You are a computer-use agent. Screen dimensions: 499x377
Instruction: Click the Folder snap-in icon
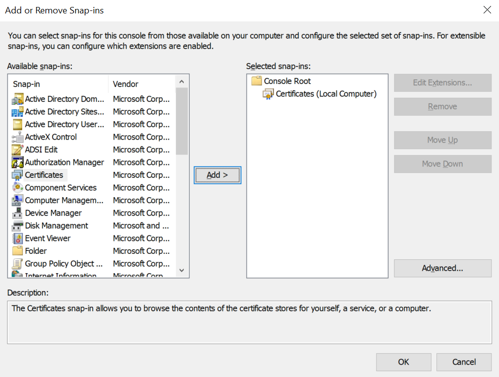point(17,251)
